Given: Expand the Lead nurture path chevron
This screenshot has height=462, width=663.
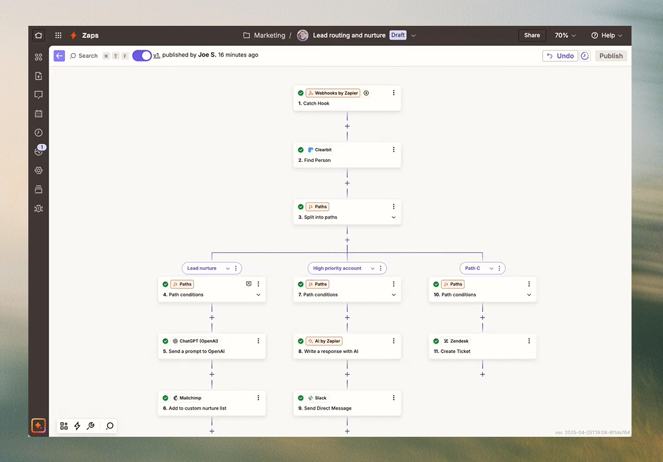Looking at the screenshot, I should 228,269.
